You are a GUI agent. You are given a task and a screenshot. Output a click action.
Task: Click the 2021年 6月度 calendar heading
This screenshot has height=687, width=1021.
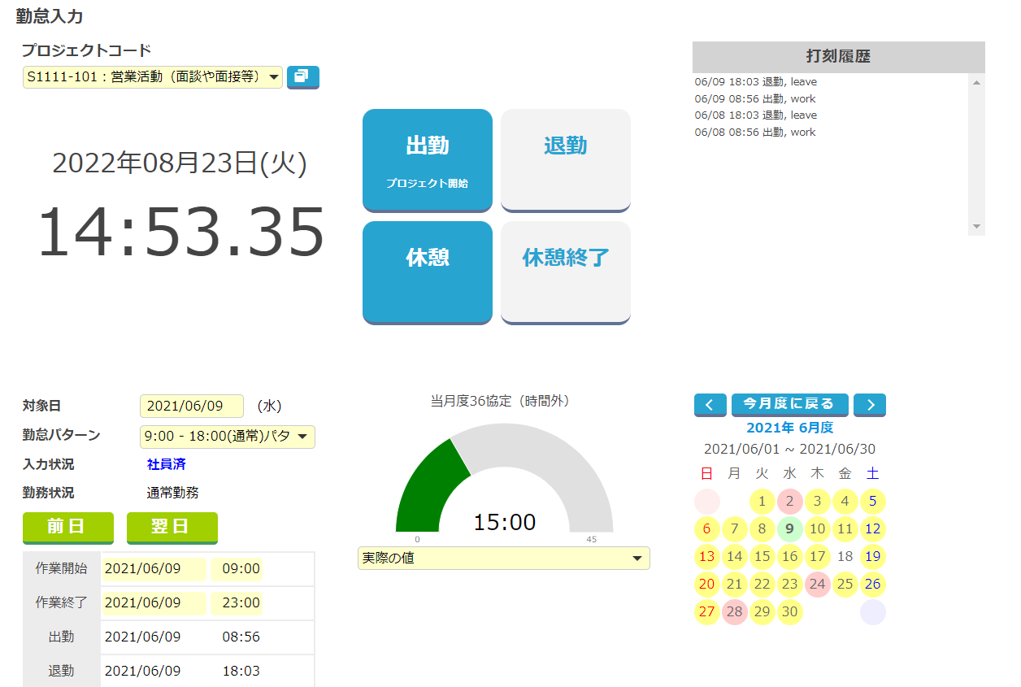coord(790,428)
